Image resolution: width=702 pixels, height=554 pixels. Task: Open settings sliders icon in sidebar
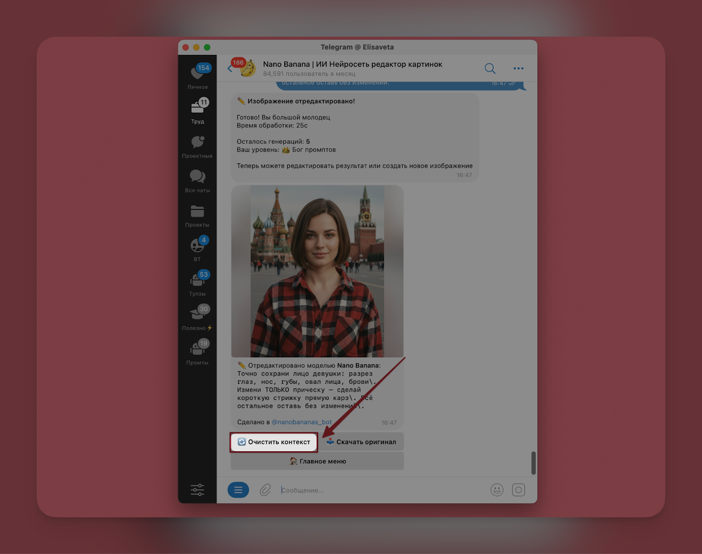pos(197,490)
